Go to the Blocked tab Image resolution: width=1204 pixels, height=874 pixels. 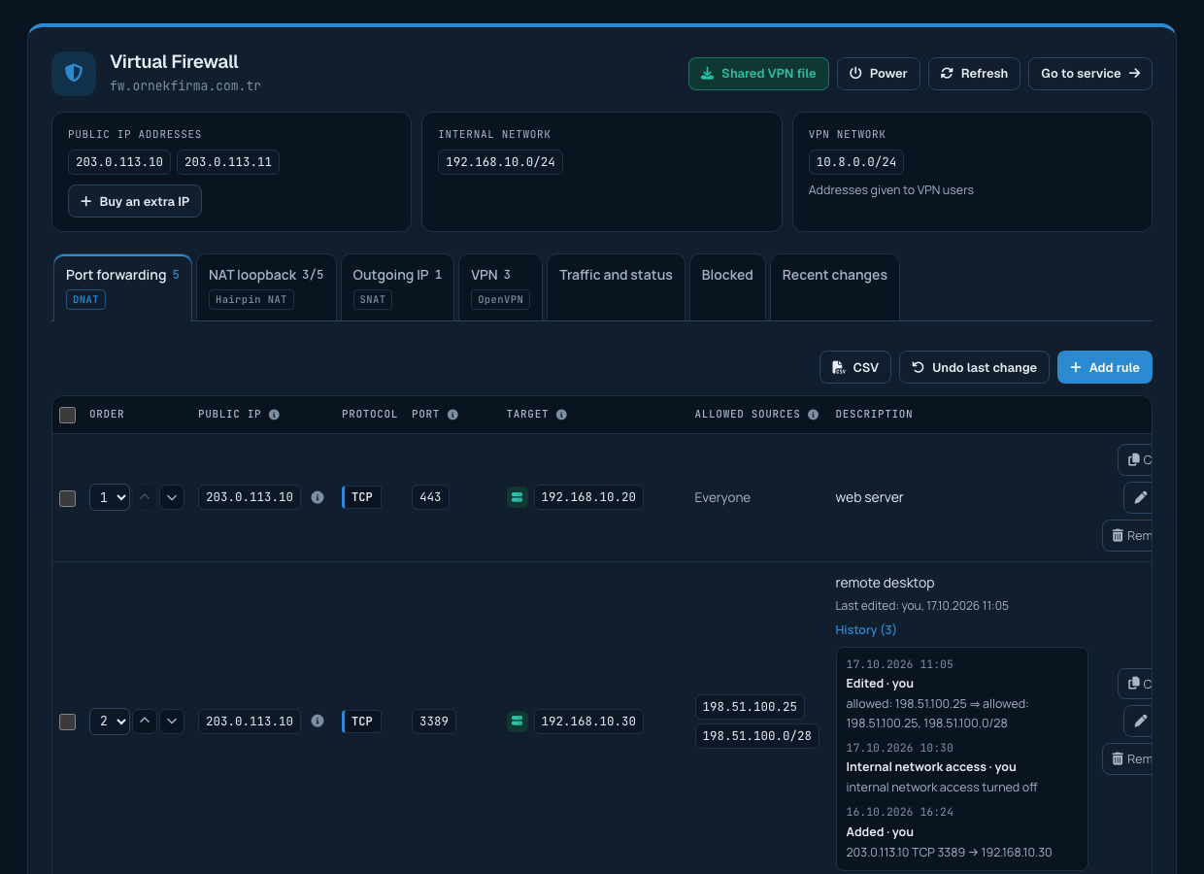tap(727, 286)
